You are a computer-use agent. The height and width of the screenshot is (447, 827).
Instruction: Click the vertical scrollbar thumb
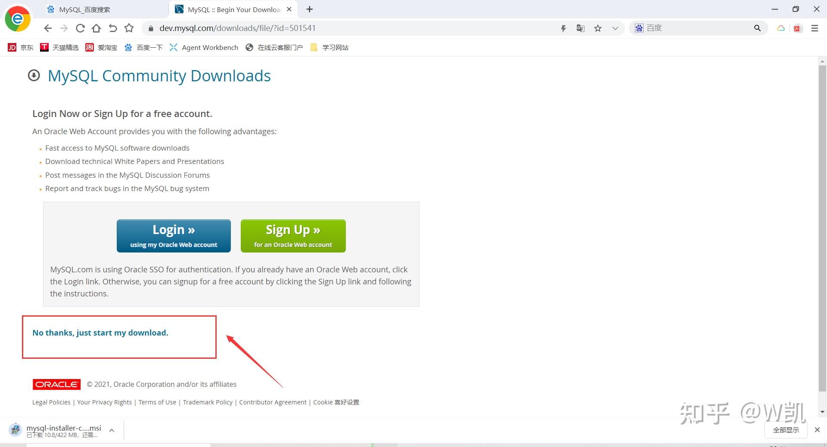coord(822,228)
